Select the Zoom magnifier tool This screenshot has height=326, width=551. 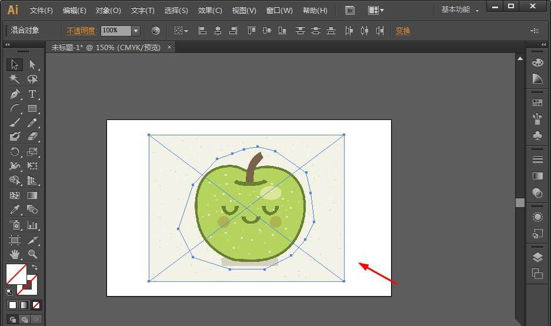(x=32, y=254)
